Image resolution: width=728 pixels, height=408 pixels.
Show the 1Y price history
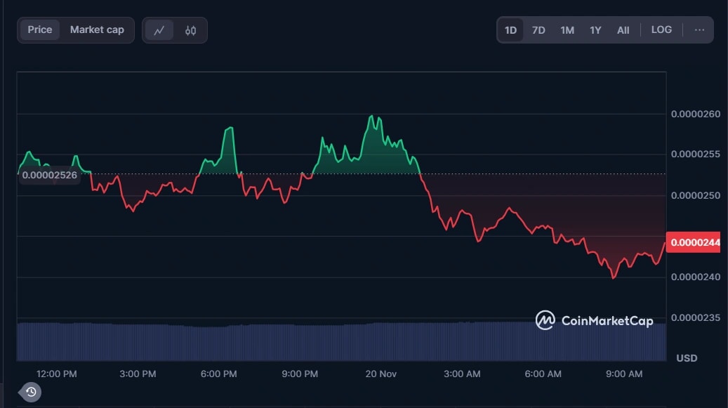pos(595,30)
